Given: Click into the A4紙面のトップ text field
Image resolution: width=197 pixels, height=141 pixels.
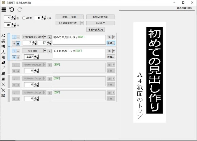Looking at the screenshot, I should (79, 54).
